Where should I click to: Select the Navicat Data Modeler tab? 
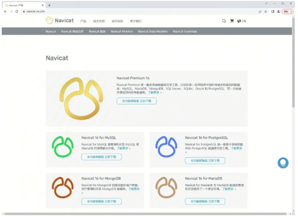coord(153,31)
